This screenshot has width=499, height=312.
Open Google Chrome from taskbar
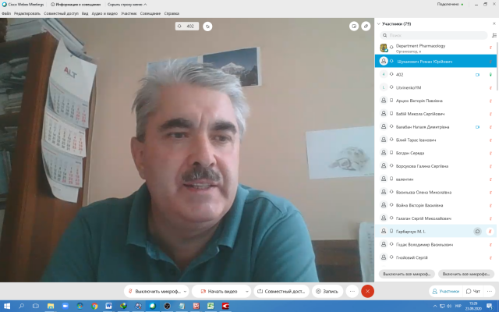(94, 306)
